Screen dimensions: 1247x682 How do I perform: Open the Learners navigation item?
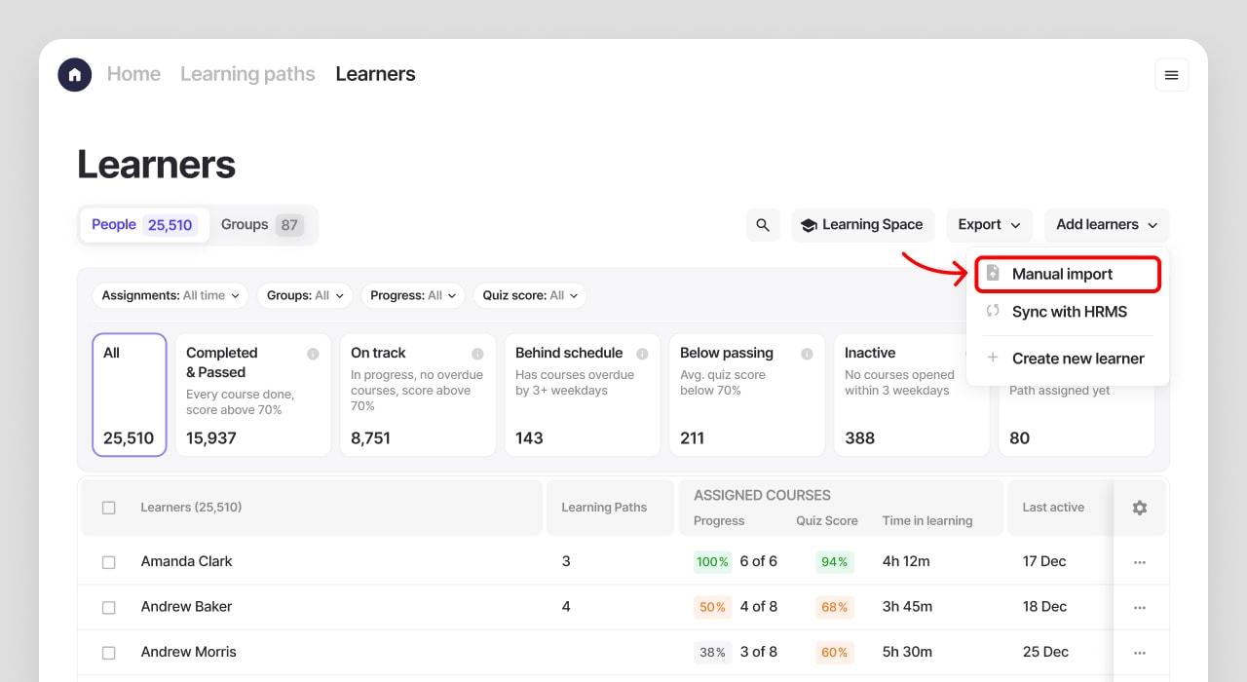tap(375, 74)
